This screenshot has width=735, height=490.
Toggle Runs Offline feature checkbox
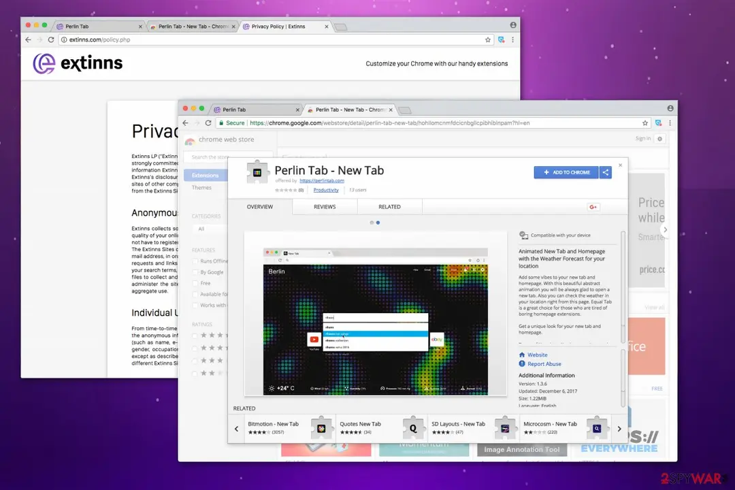pyautogui.click(x=195, y=261)
